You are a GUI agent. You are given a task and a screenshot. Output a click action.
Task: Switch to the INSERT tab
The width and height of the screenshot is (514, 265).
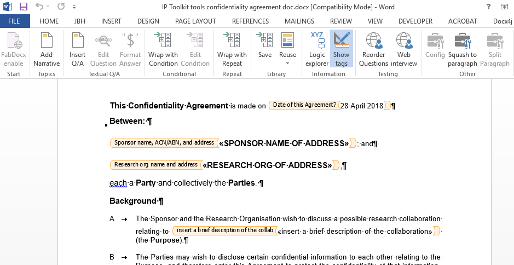tap(111, 21)
